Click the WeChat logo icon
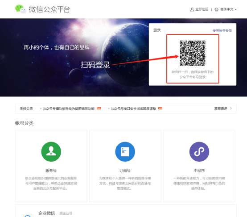The height and width of the screenshot is (217, 247). (x=21, y=9)
